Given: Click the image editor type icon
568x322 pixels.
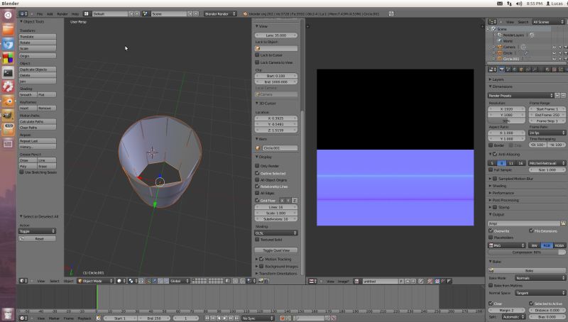Looking at the screenshot, I should point(312,281).
